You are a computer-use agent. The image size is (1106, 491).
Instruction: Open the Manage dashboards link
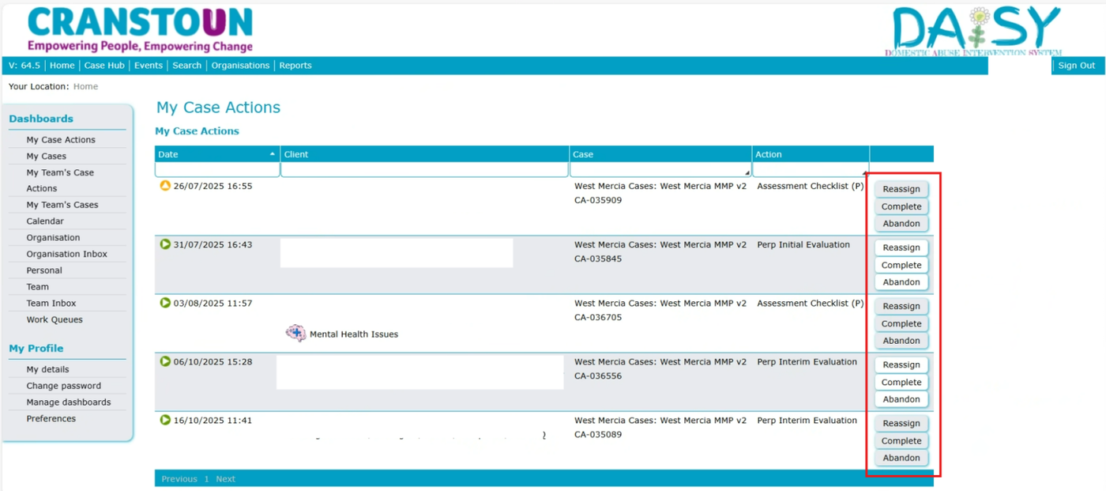click(x=69, y=402)
